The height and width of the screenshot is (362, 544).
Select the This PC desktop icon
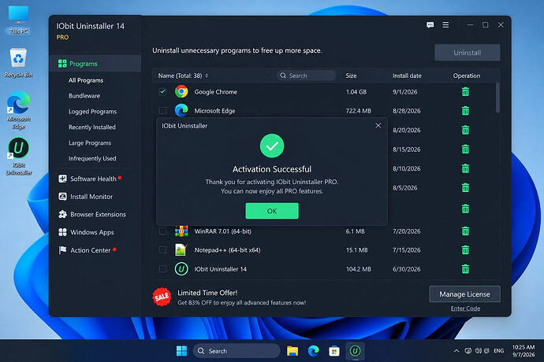(18, 20)
